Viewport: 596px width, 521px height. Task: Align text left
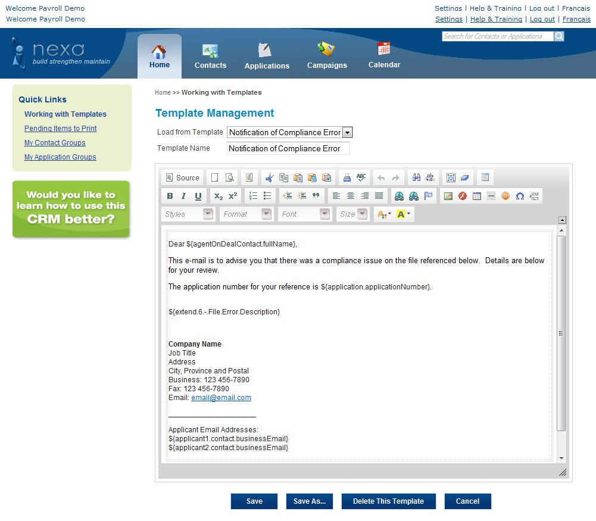(x=336, y=196)
